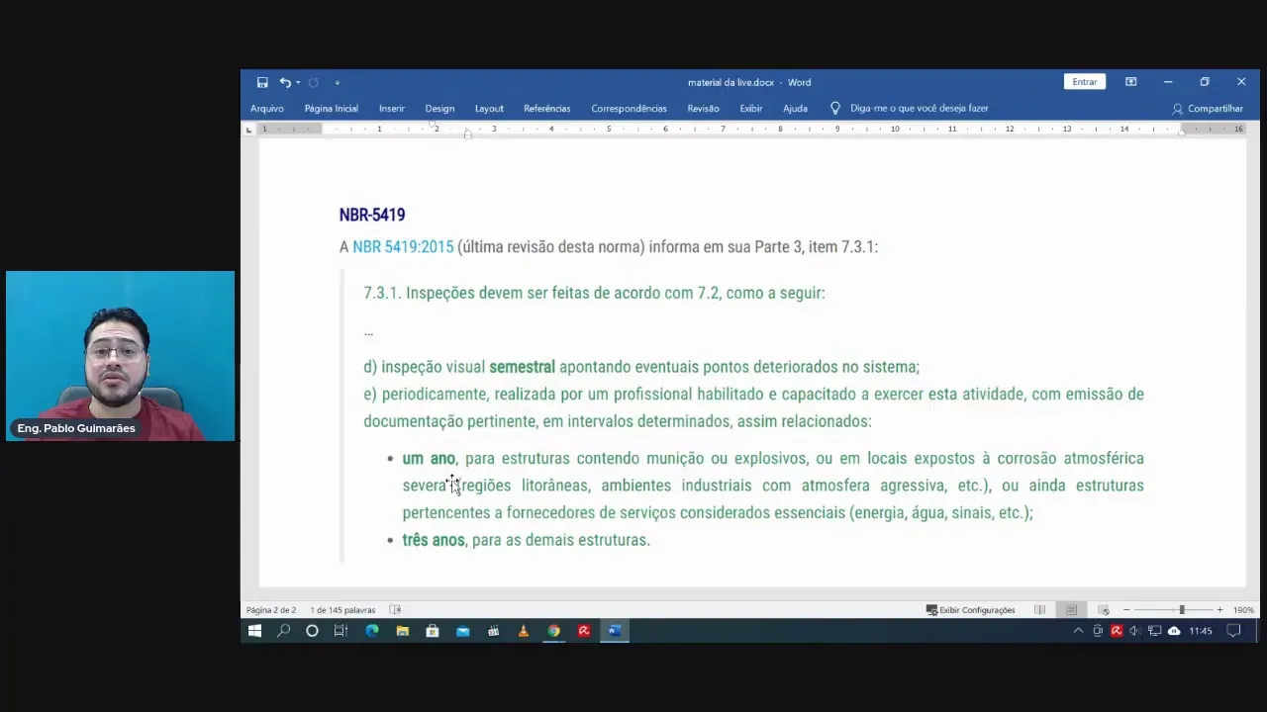Open the notification center icon

(1233, 631)
